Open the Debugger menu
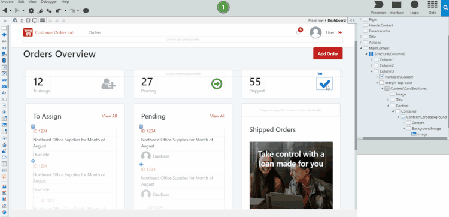The image size is (449, 217). click(48, 2)
